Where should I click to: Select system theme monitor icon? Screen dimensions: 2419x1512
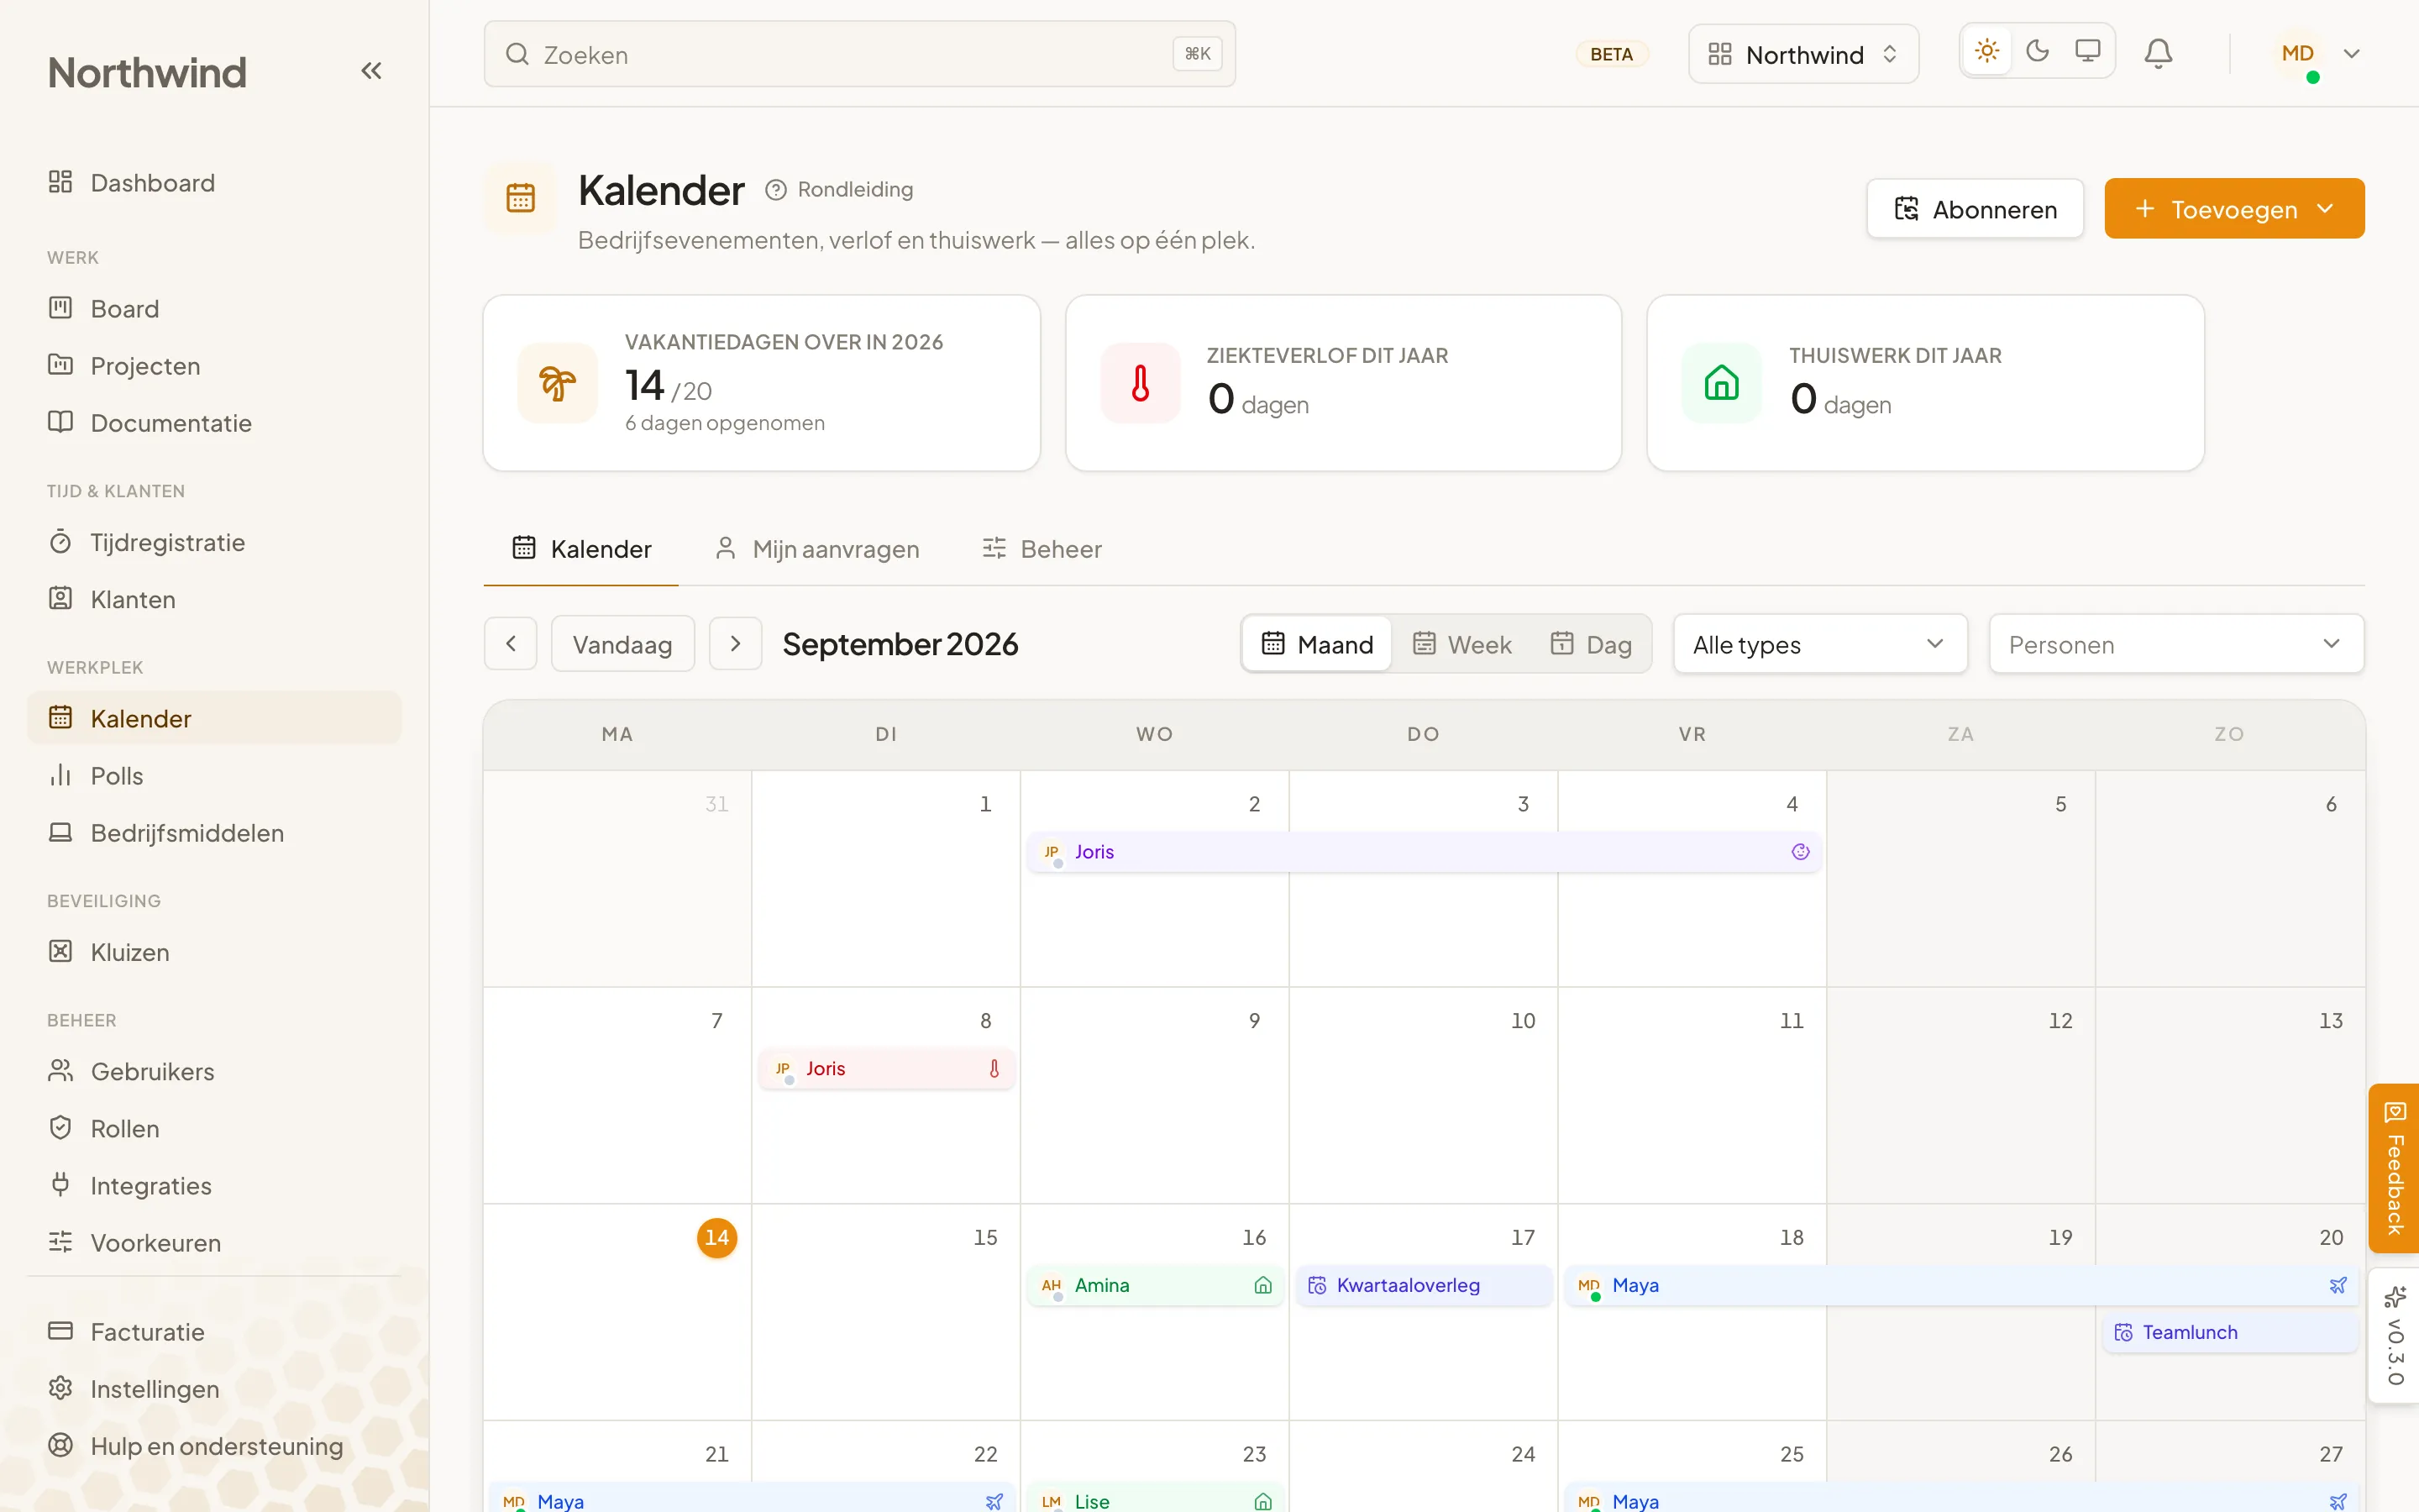(x=2087, y=51)
